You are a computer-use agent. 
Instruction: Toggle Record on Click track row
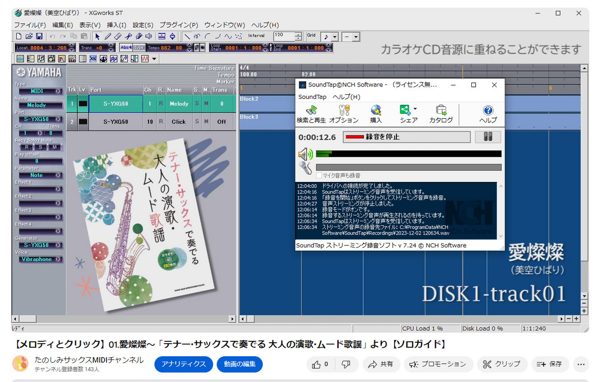coord(161,121)
